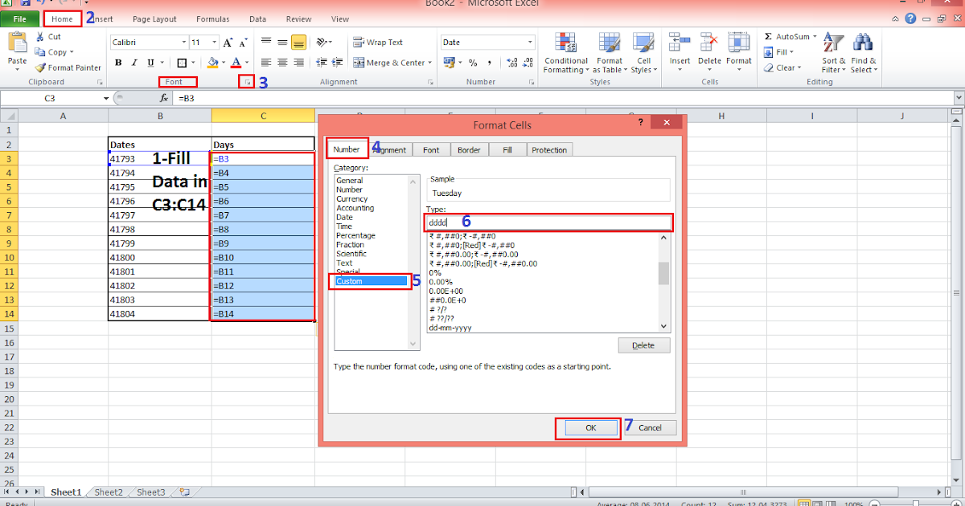Open the Number Format dropdown showing Date

tap(526, 41)
